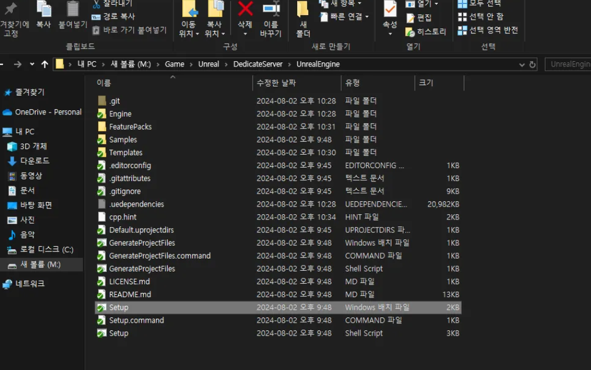Select the 음악 (Music) sidebar folder
The height and width of the screenshot is (370, 591).
tap(27, 235)
